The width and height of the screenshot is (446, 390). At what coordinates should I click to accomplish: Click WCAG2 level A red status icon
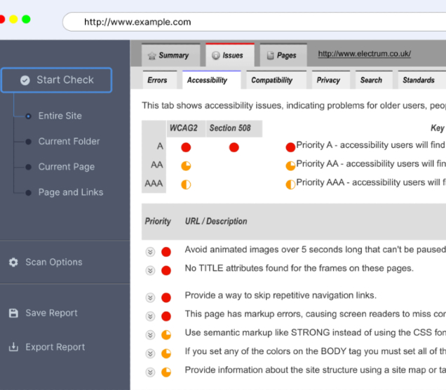pos(186,147)
